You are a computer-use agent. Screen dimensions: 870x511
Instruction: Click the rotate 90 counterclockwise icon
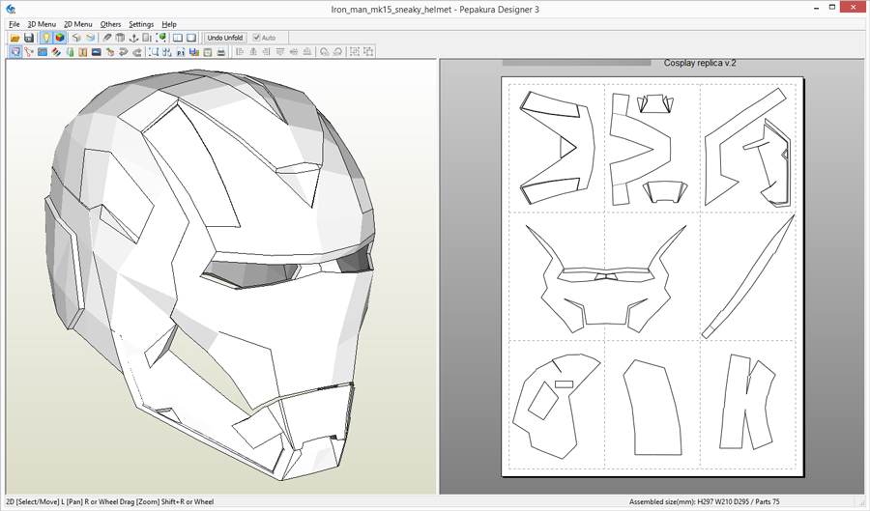pyautogui.click(x=324, y=52)
